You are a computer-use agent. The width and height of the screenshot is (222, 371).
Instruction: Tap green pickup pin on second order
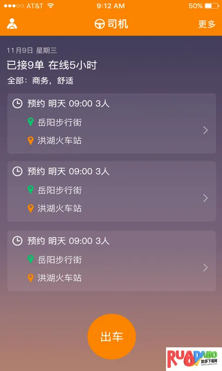click(x=31, y=190)
